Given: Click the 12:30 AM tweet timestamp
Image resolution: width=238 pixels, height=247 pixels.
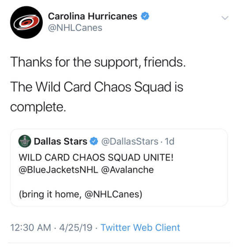Looking at the screenshot, I should [x=30, y=228].
